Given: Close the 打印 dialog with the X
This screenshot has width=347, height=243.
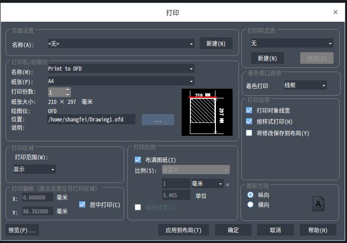Looking at the screenshot, I should coord(335,12).
